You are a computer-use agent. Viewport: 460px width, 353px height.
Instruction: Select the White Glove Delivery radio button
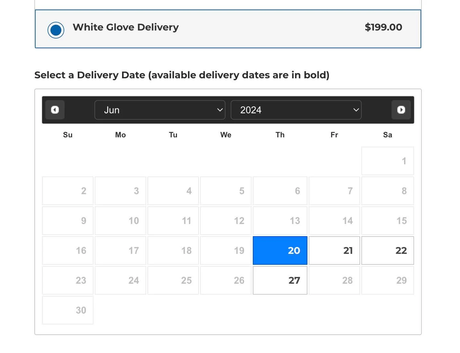pyautogui.click(x=56, y=30)
